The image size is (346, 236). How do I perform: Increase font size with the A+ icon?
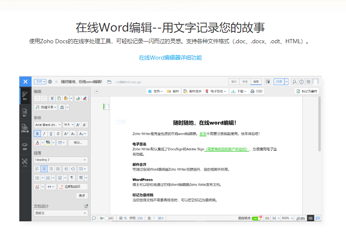[78, 125]
